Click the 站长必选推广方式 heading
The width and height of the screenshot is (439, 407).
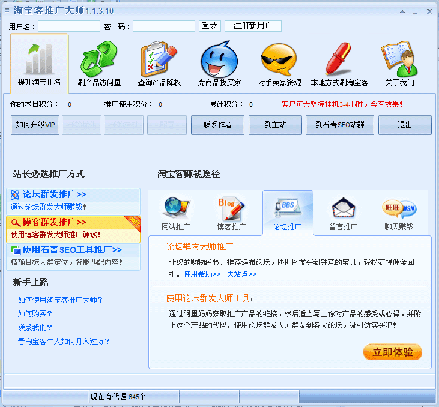coord(49,174)
